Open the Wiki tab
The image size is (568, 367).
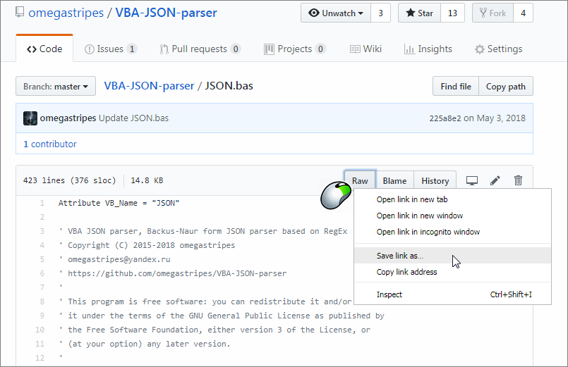pyautogui.click(x=365, y=49)
